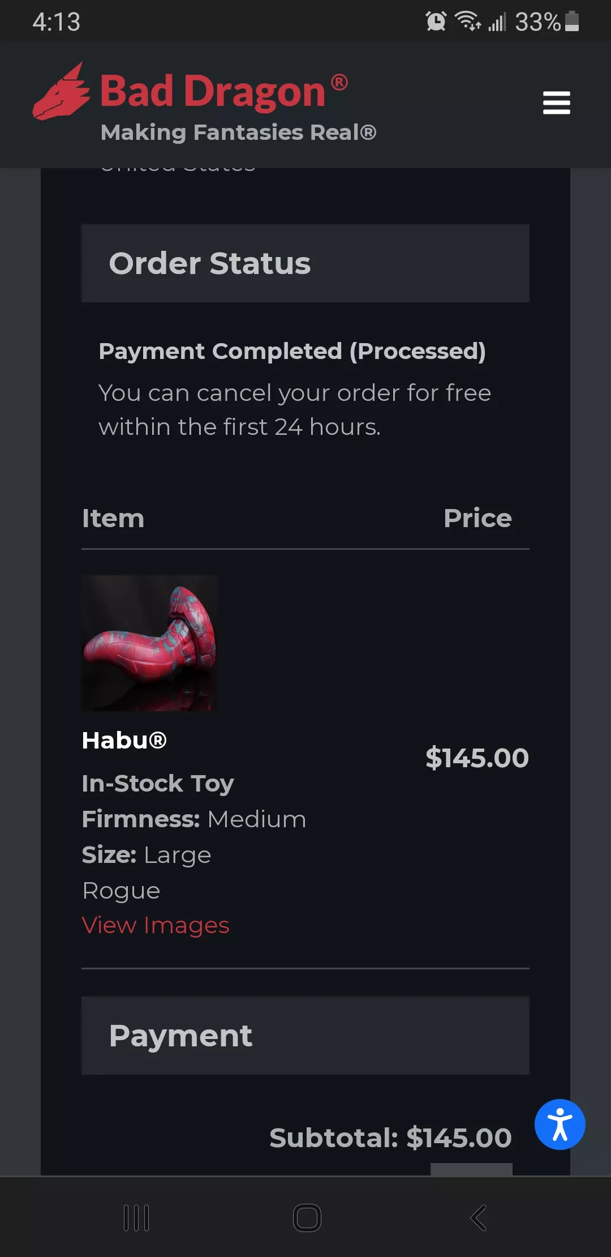Open the accessibility options widget

coord(560,1124)
